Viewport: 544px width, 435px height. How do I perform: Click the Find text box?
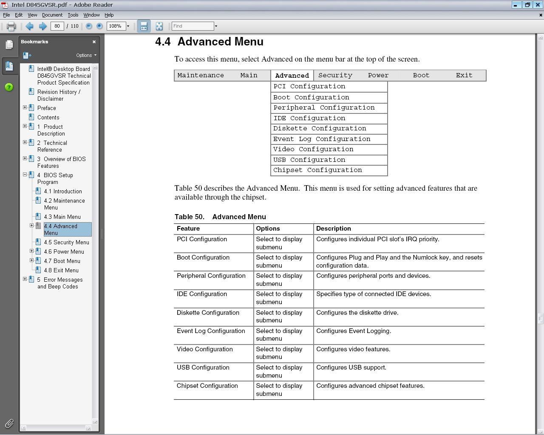[x=193, y=26]
